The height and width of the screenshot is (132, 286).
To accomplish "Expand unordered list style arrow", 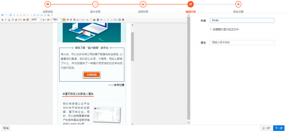I will pos(85,20).
